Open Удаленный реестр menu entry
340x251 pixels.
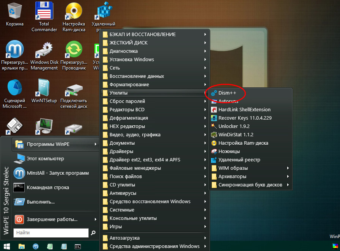click(x=239, y=159)
